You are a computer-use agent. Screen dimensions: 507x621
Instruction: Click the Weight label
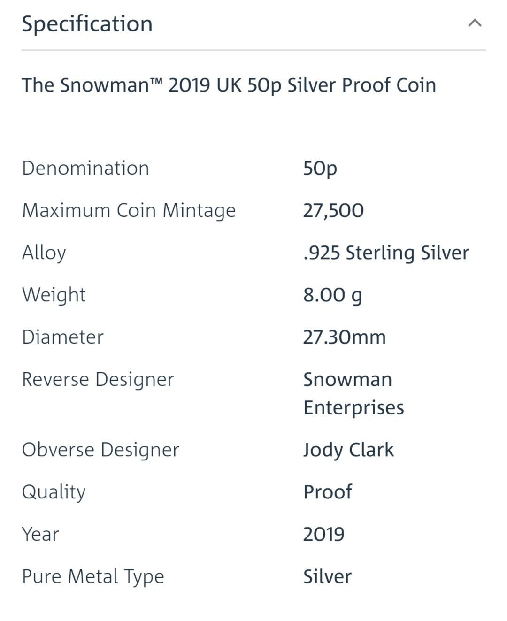54,295
